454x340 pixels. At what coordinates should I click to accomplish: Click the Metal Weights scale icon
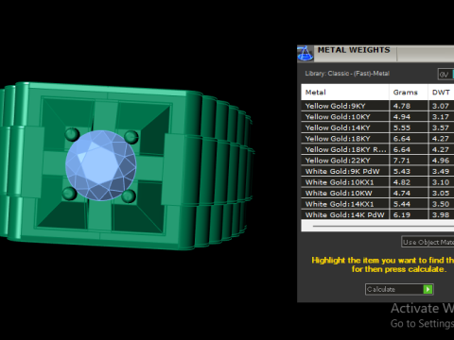click(x=305, y=53)
